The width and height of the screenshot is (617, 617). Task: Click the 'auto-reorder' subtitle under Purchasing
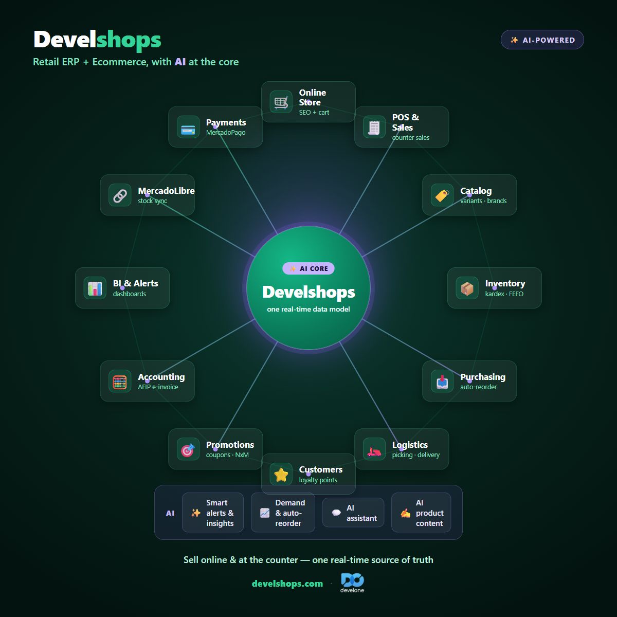(x=478, y=387)
